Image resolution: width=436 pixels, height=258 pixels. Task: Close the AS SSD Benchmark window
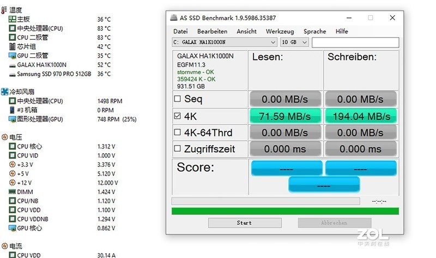392,18
